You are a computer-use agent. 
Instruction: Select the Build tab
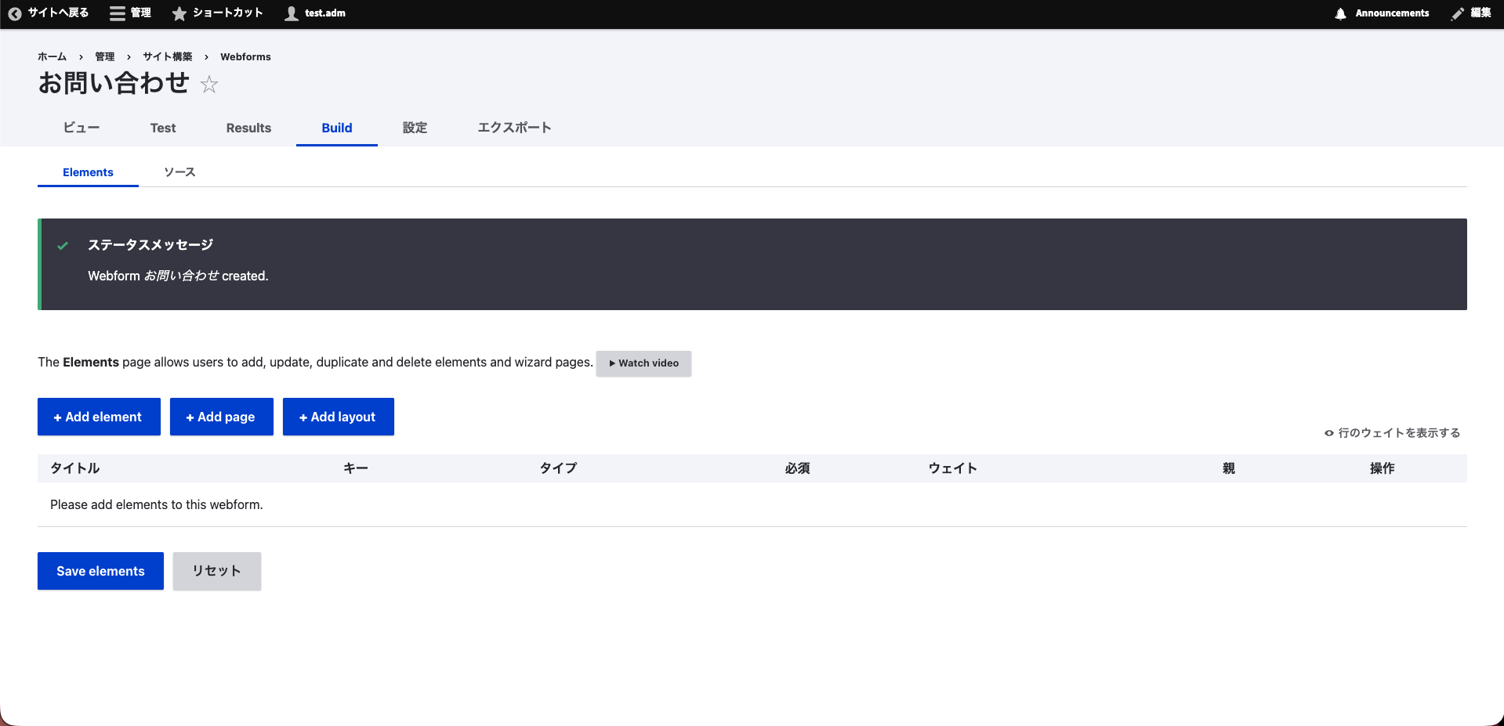[x=337, y=128]
